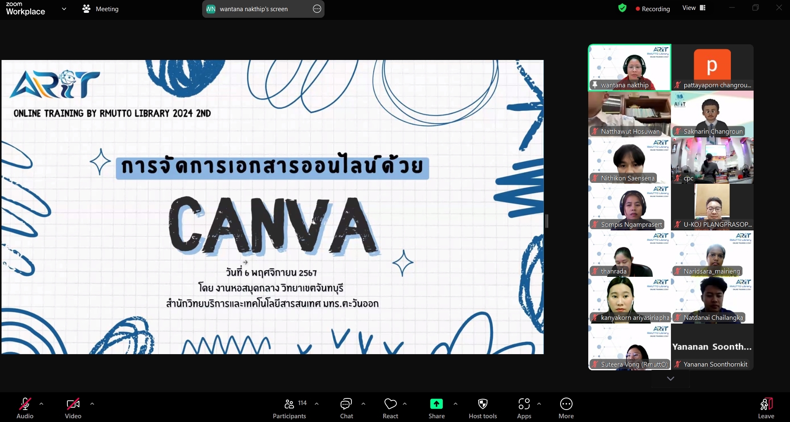Click muted mic icon on Suteera Vong
This screenshot has width=790, height=422.
click(595, 364)
